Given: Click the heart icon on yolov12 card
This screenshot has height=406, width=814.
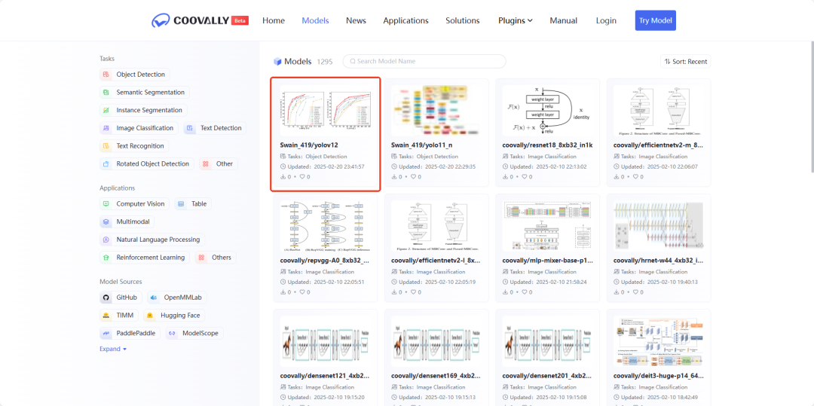Looking at the screenshot, I should point(302,177).
